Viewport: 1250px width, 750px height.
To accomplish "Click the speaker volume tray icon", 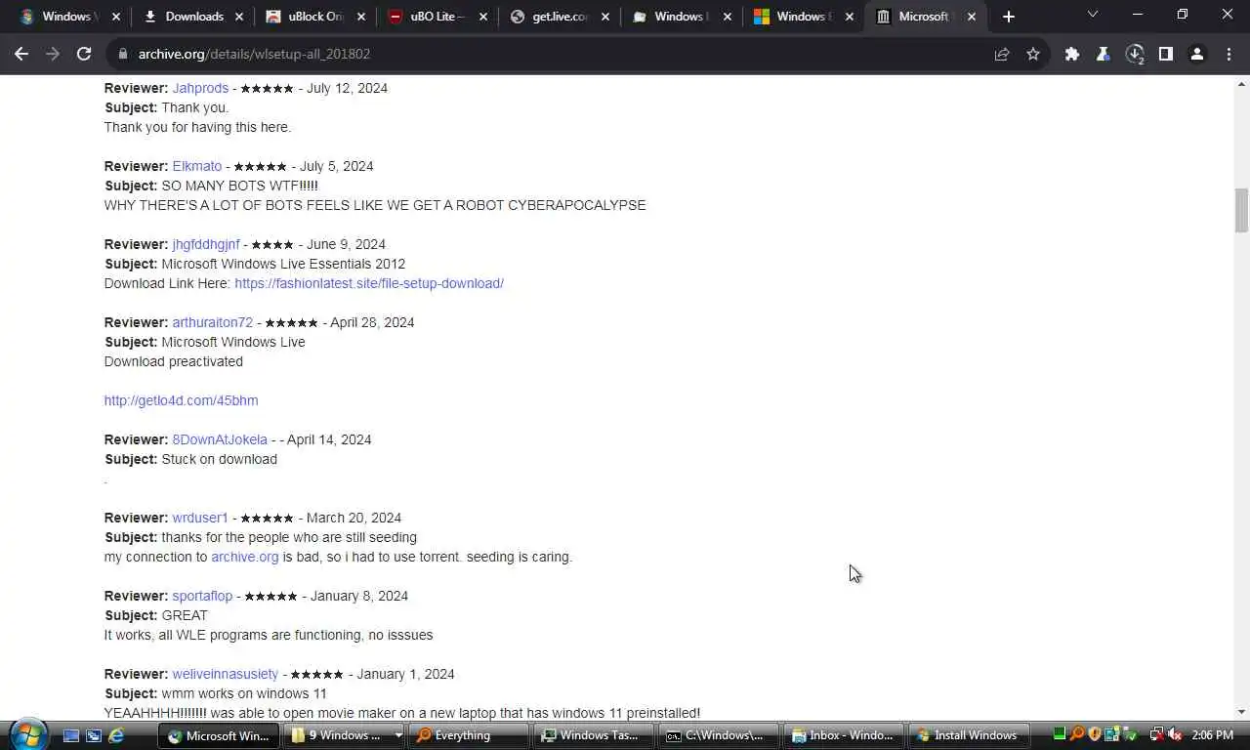I will coord(1175,734).
